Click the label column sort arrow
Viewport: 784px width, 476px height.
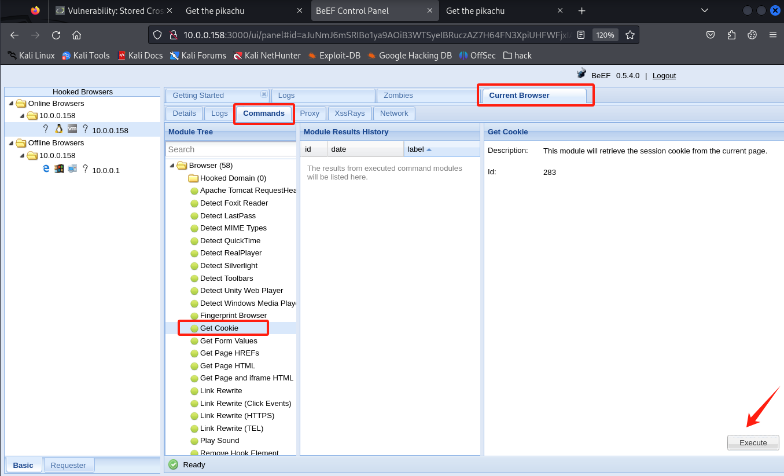tap(429, 149)
